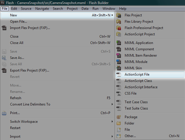Expand the New submenu arrow

[112, 15]
